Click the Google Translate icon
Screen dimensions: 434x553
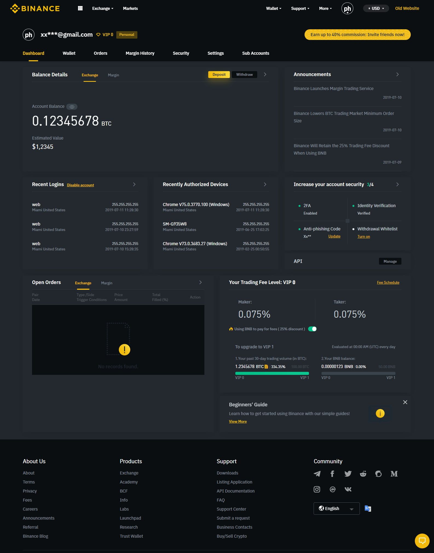(x=368, y=508)
